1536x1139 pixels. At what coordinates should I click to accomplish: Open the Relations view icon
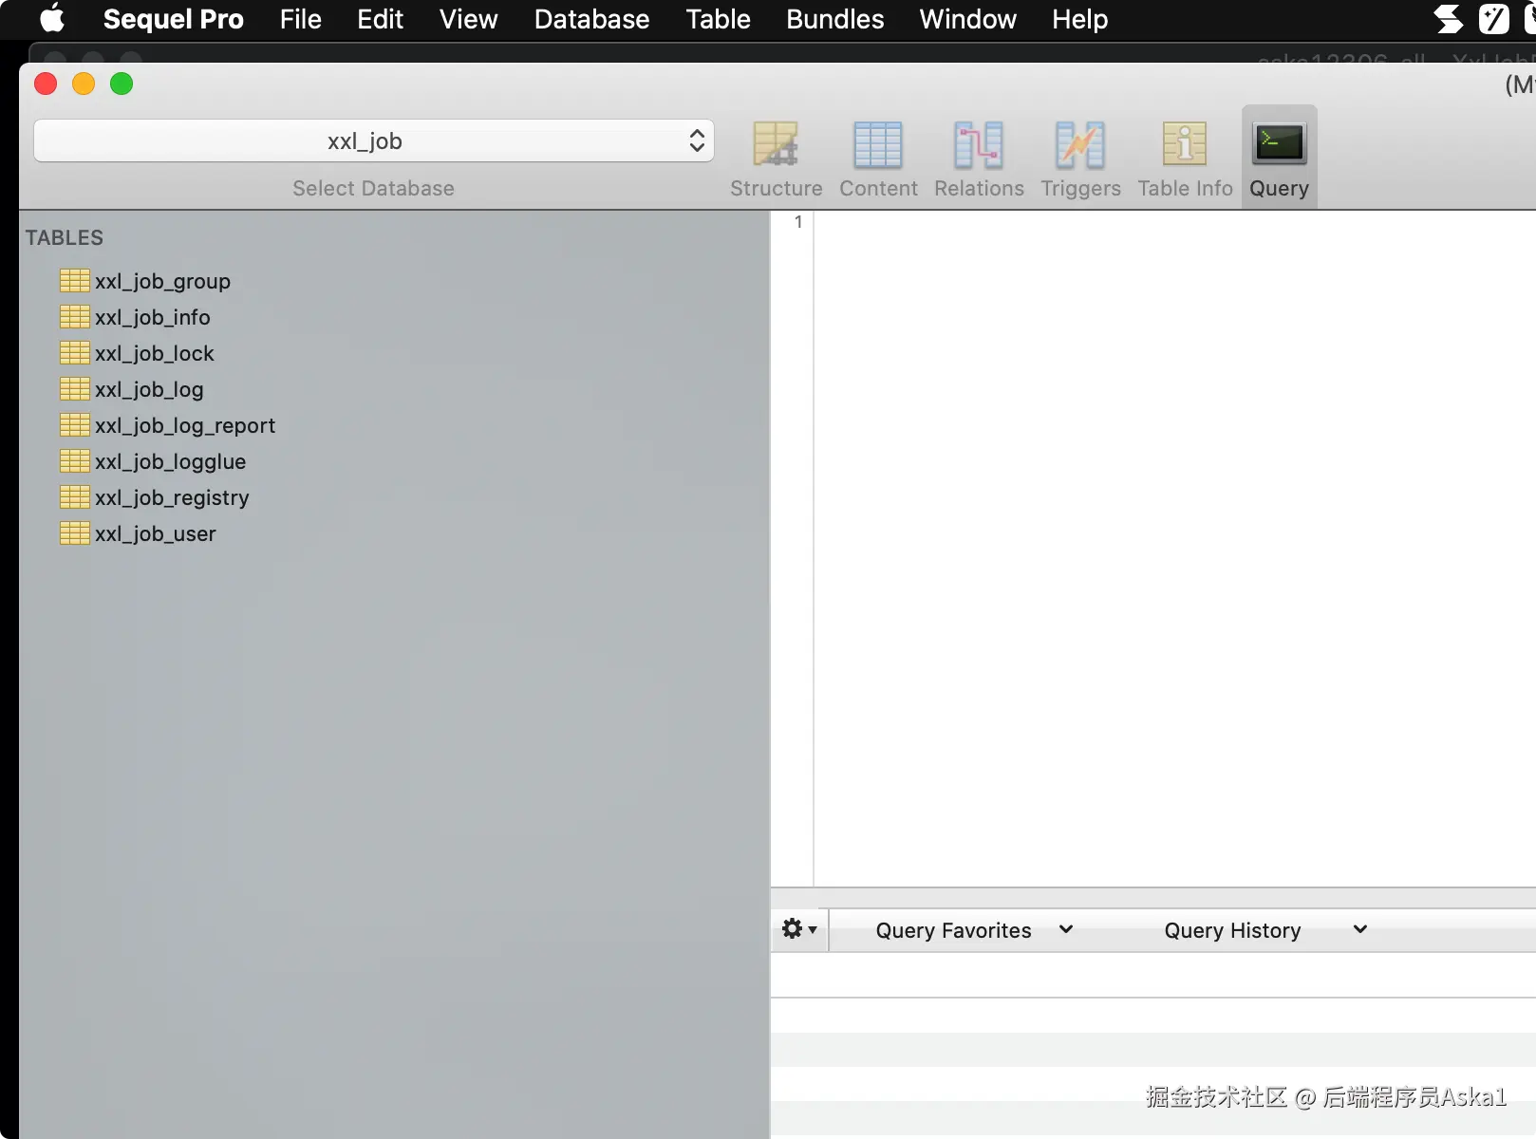point(979,145)
